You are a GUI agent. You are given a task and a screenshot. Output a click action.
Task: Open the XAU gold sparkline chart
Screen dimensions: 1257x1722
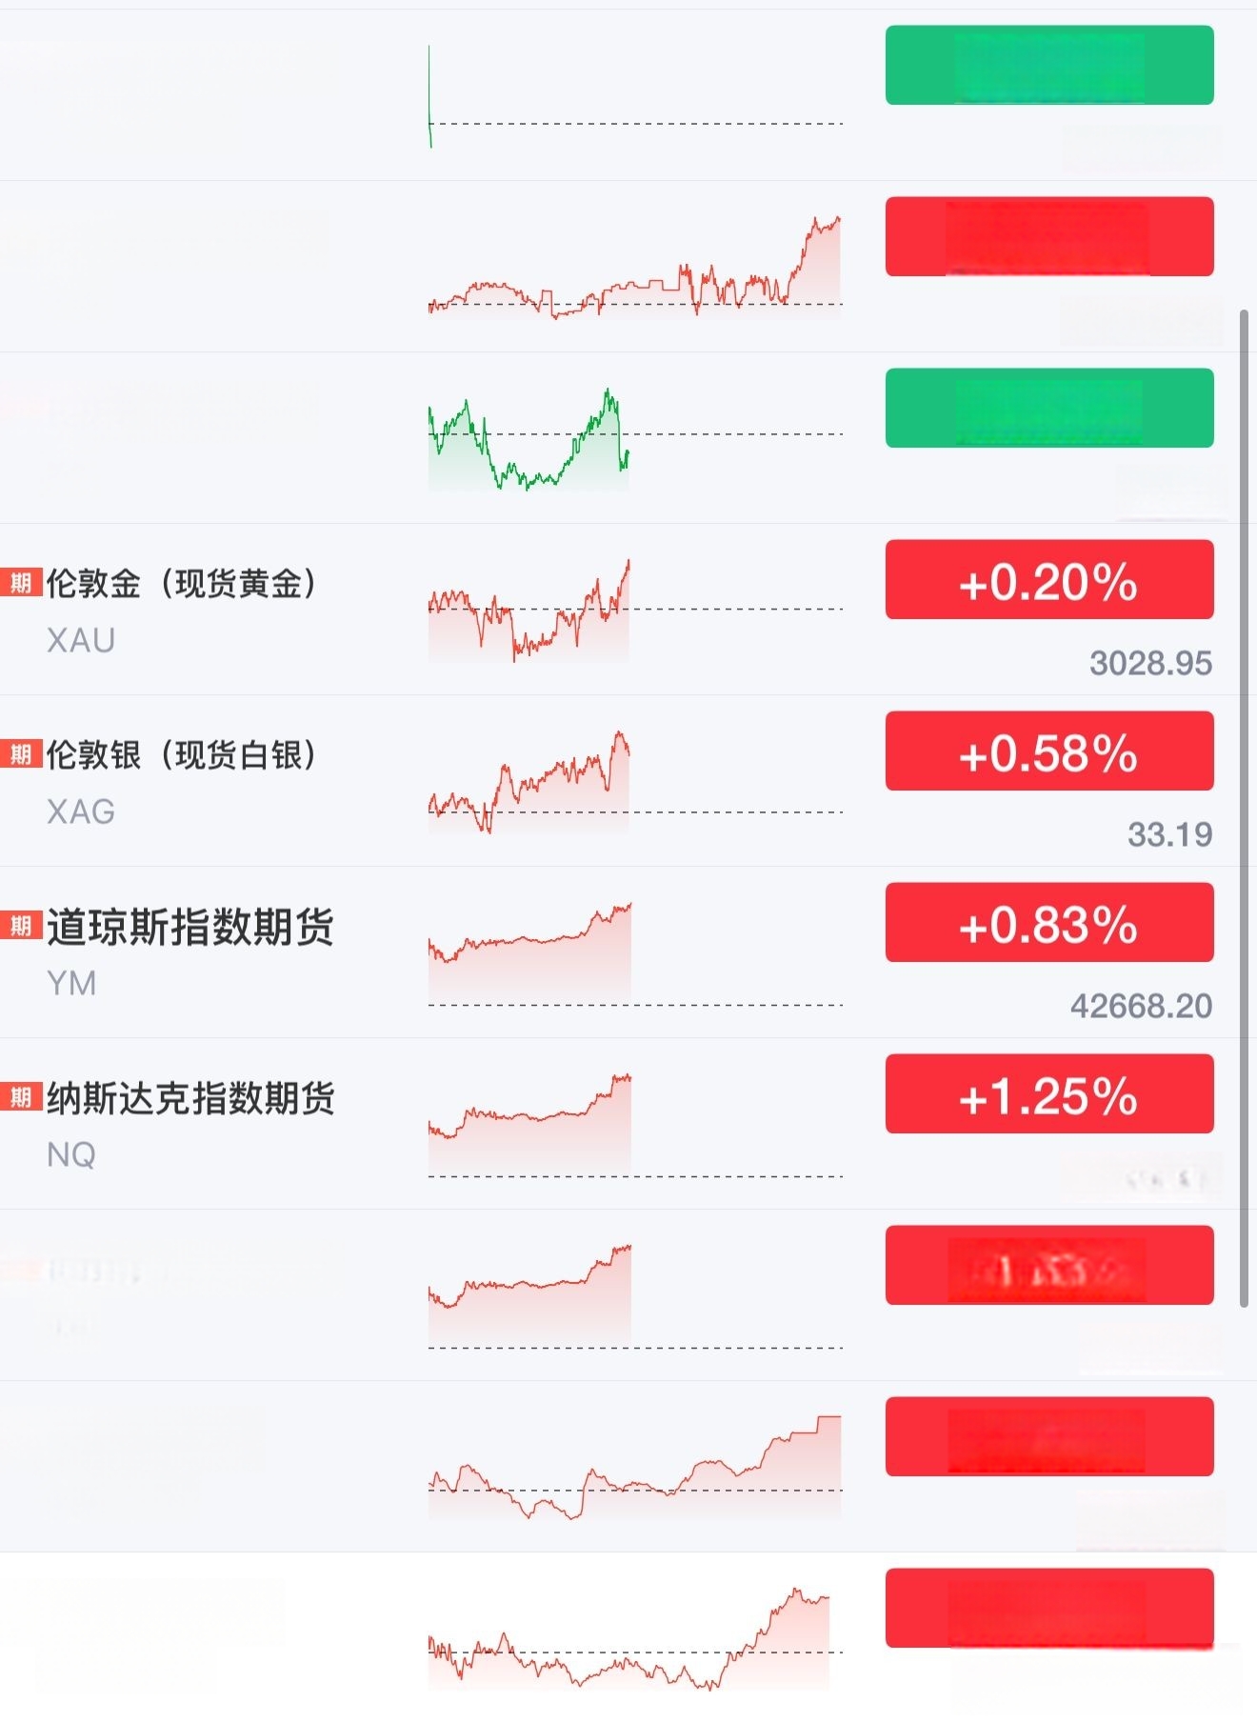coord(635,610)
